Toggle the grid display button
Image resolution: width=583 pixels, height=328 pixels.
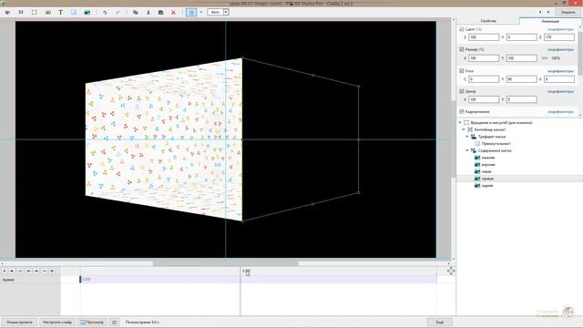click(191, 12)
